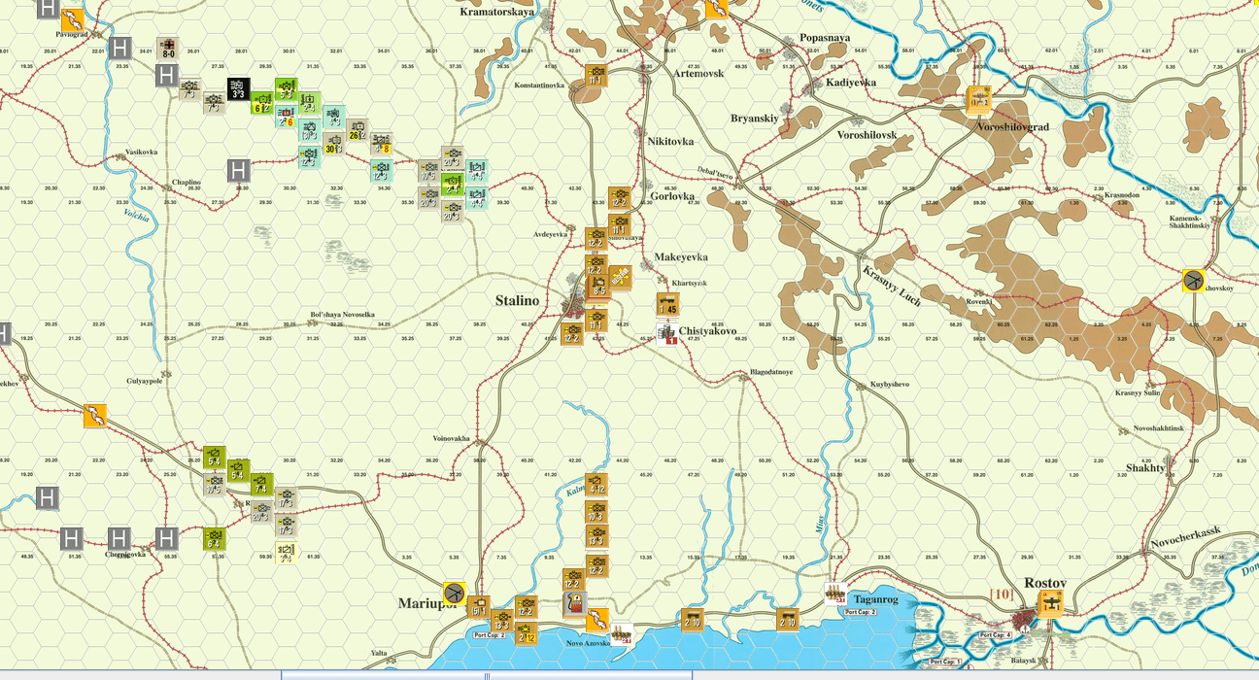The width and height of the screenshot is (1259, 680).
Task: Click the coin stack marker at Chistyakovo
Action: 667,334
